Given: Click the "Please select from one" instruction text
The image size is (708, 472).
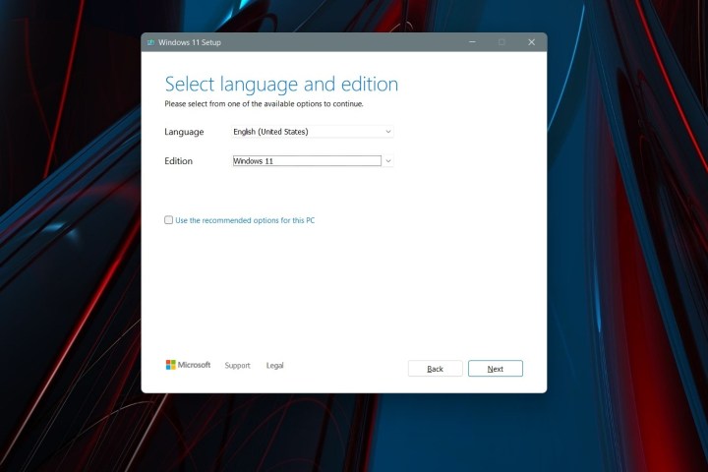Looking at the screenshot, I should coord(264,103).
